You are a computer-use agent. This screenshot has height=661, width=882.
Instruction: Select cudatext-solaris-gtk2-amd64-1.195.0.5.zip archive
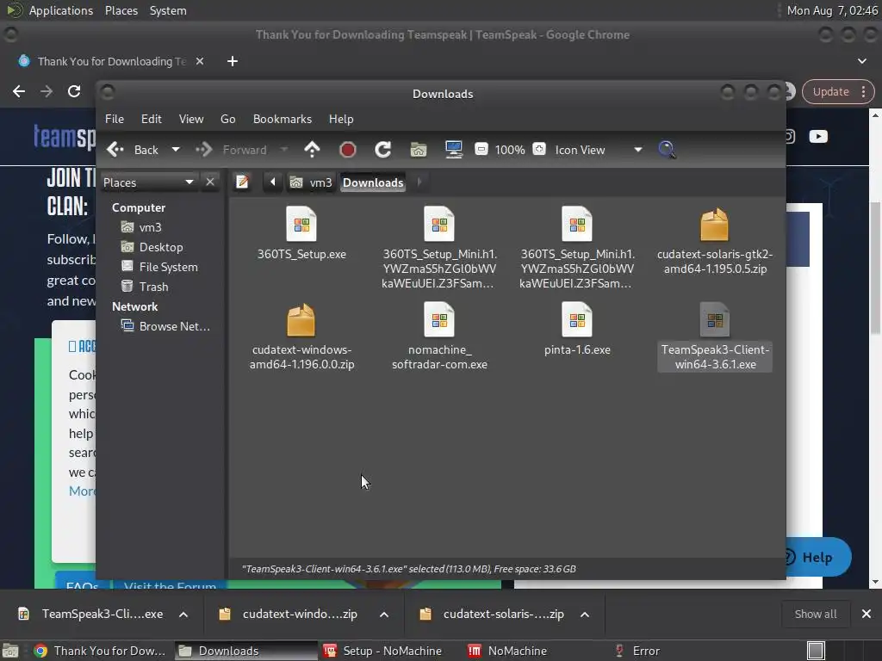(714, 242)
